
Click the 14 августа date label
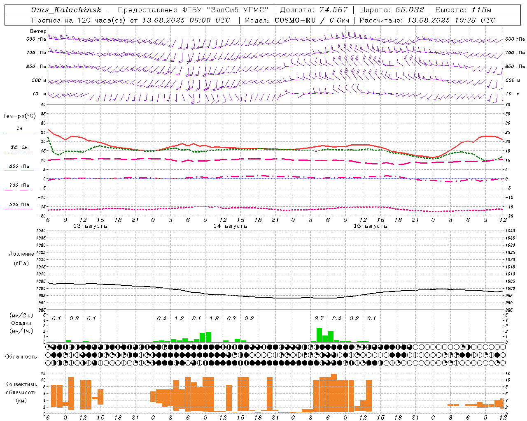pyautogui.click(x=230, y=226)
